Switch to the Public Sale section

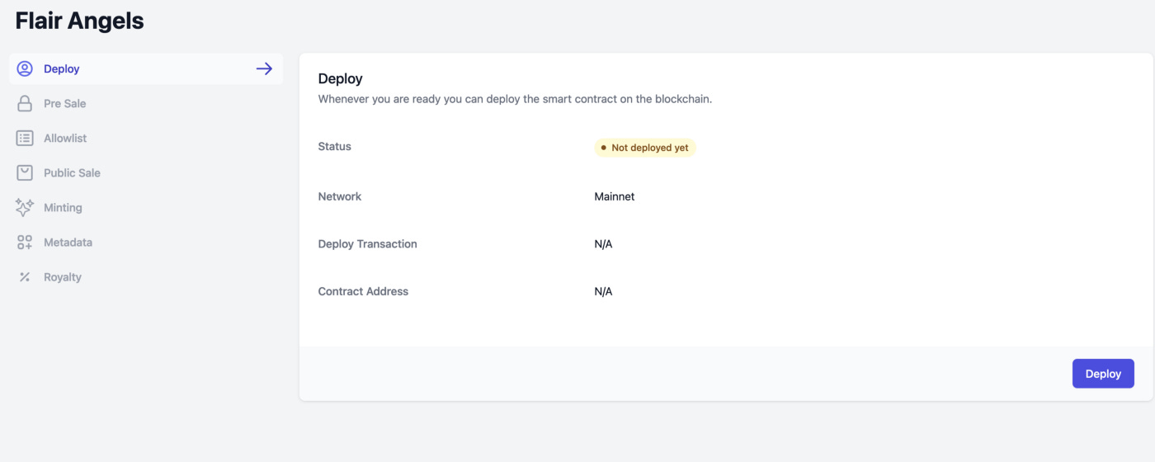[x=72, y=173]
